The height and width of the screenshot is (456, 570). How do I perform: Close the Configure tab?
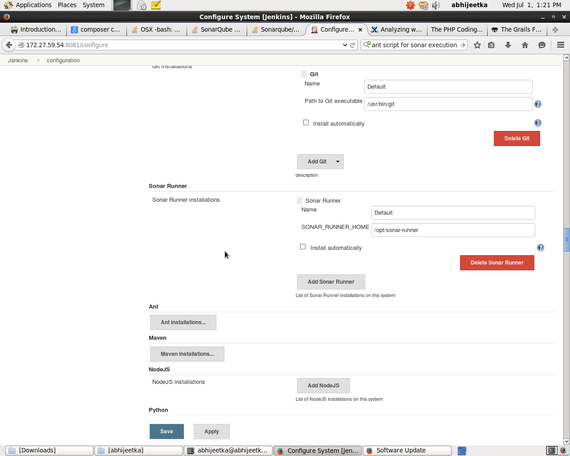coord(360,30)
